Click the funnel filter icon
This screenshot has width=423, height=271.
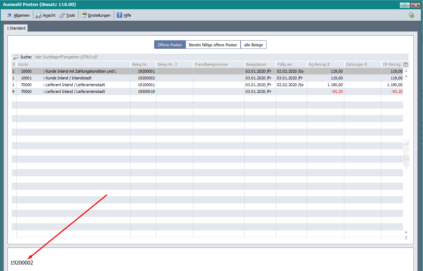point(406,166)
